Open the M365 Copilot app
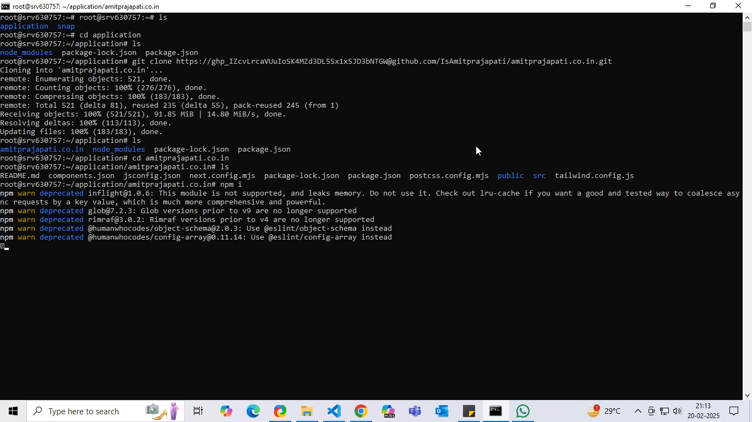This screenshot has height=422, width=752. (x=388, y=410)
